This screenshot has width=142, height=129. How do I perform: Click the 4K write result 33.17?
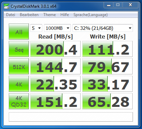(x=107, y=84)
